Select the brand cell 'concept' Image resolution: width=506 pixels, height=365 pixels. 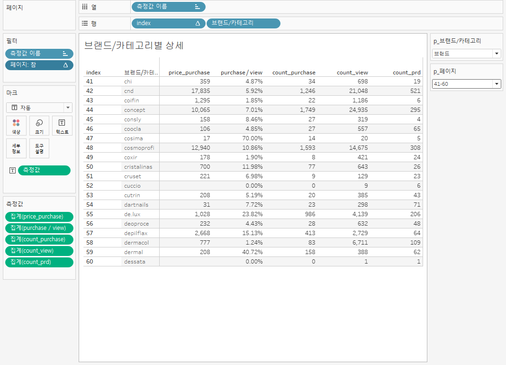pyautogui.click(x=135, y=110)
